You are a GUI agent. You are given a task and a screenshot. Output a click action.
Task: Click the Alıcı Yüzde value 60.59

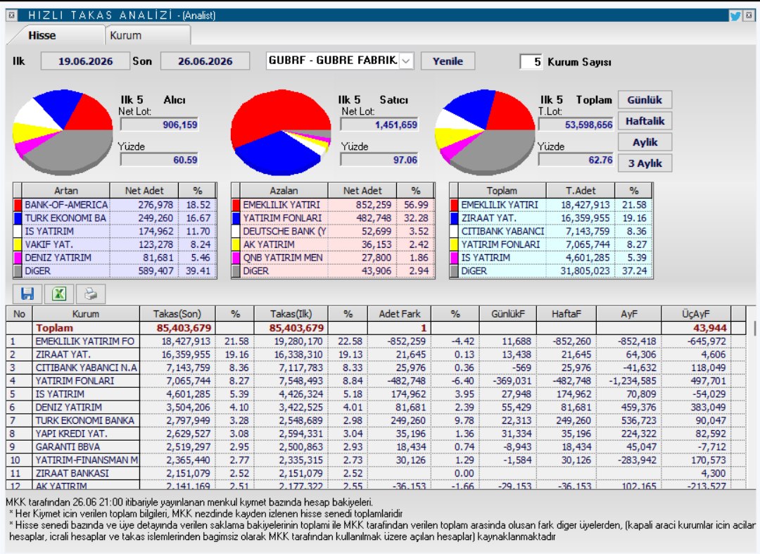coord(160,160)
